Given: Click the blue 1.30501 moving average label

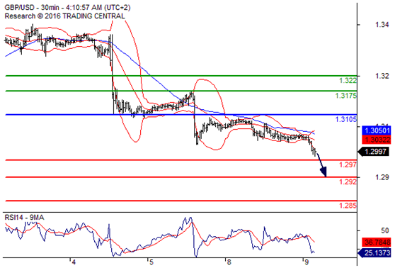Looking at the screenshot, I should [377, 130].
